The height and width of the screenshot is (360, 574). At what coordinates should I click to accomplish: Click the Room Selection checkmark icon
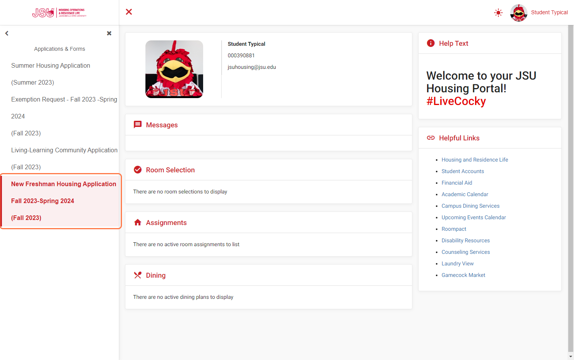[x=137, y=170]
